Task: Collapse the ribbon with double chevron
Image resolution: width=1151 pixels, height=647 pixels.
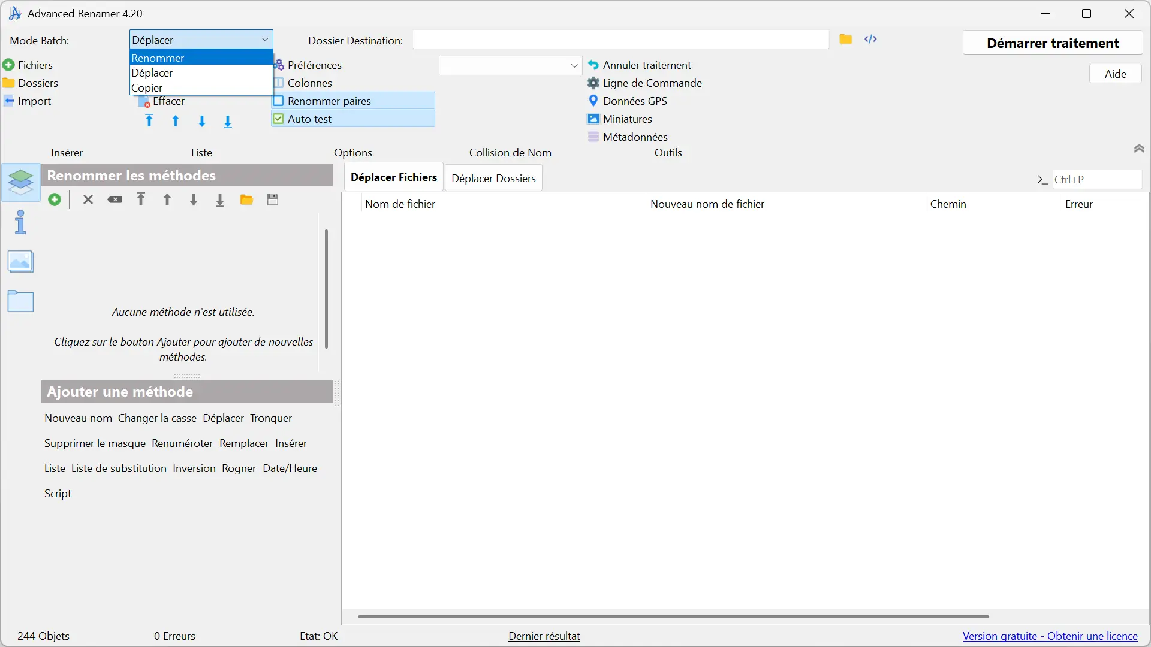Action: point(1139,149)
